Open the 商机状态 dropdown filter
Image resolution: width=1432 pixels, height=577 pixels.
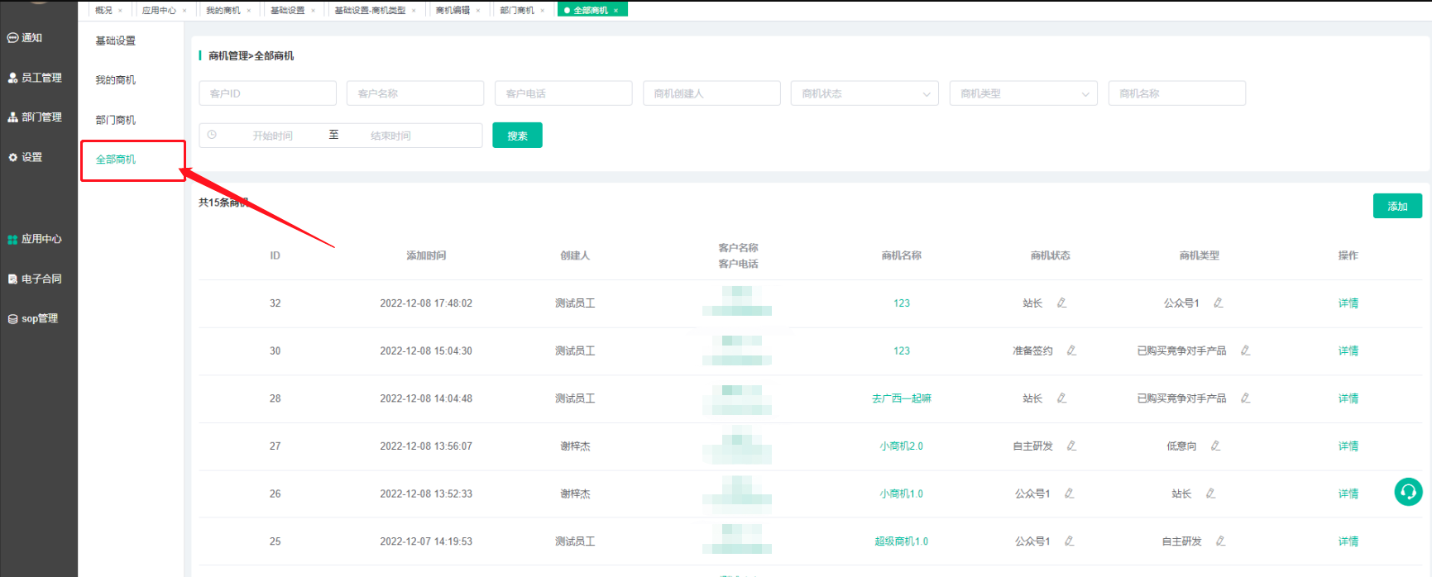pyautogui.click(x=864, y=93)
